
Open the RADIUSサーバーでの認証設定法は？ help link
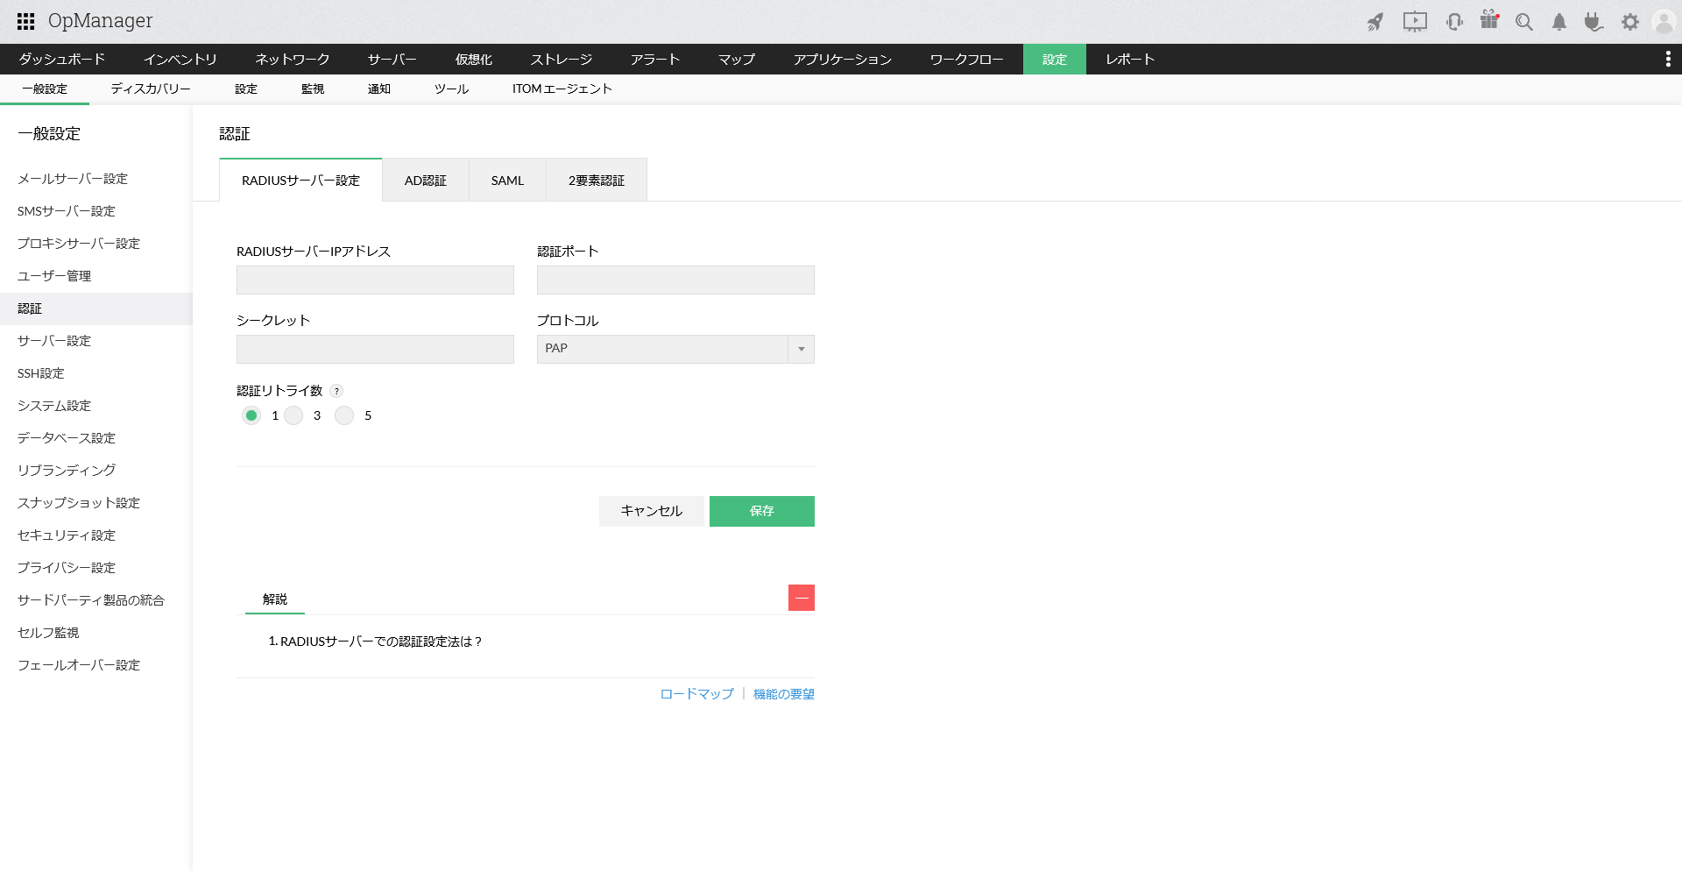click(x=381, y=642)
